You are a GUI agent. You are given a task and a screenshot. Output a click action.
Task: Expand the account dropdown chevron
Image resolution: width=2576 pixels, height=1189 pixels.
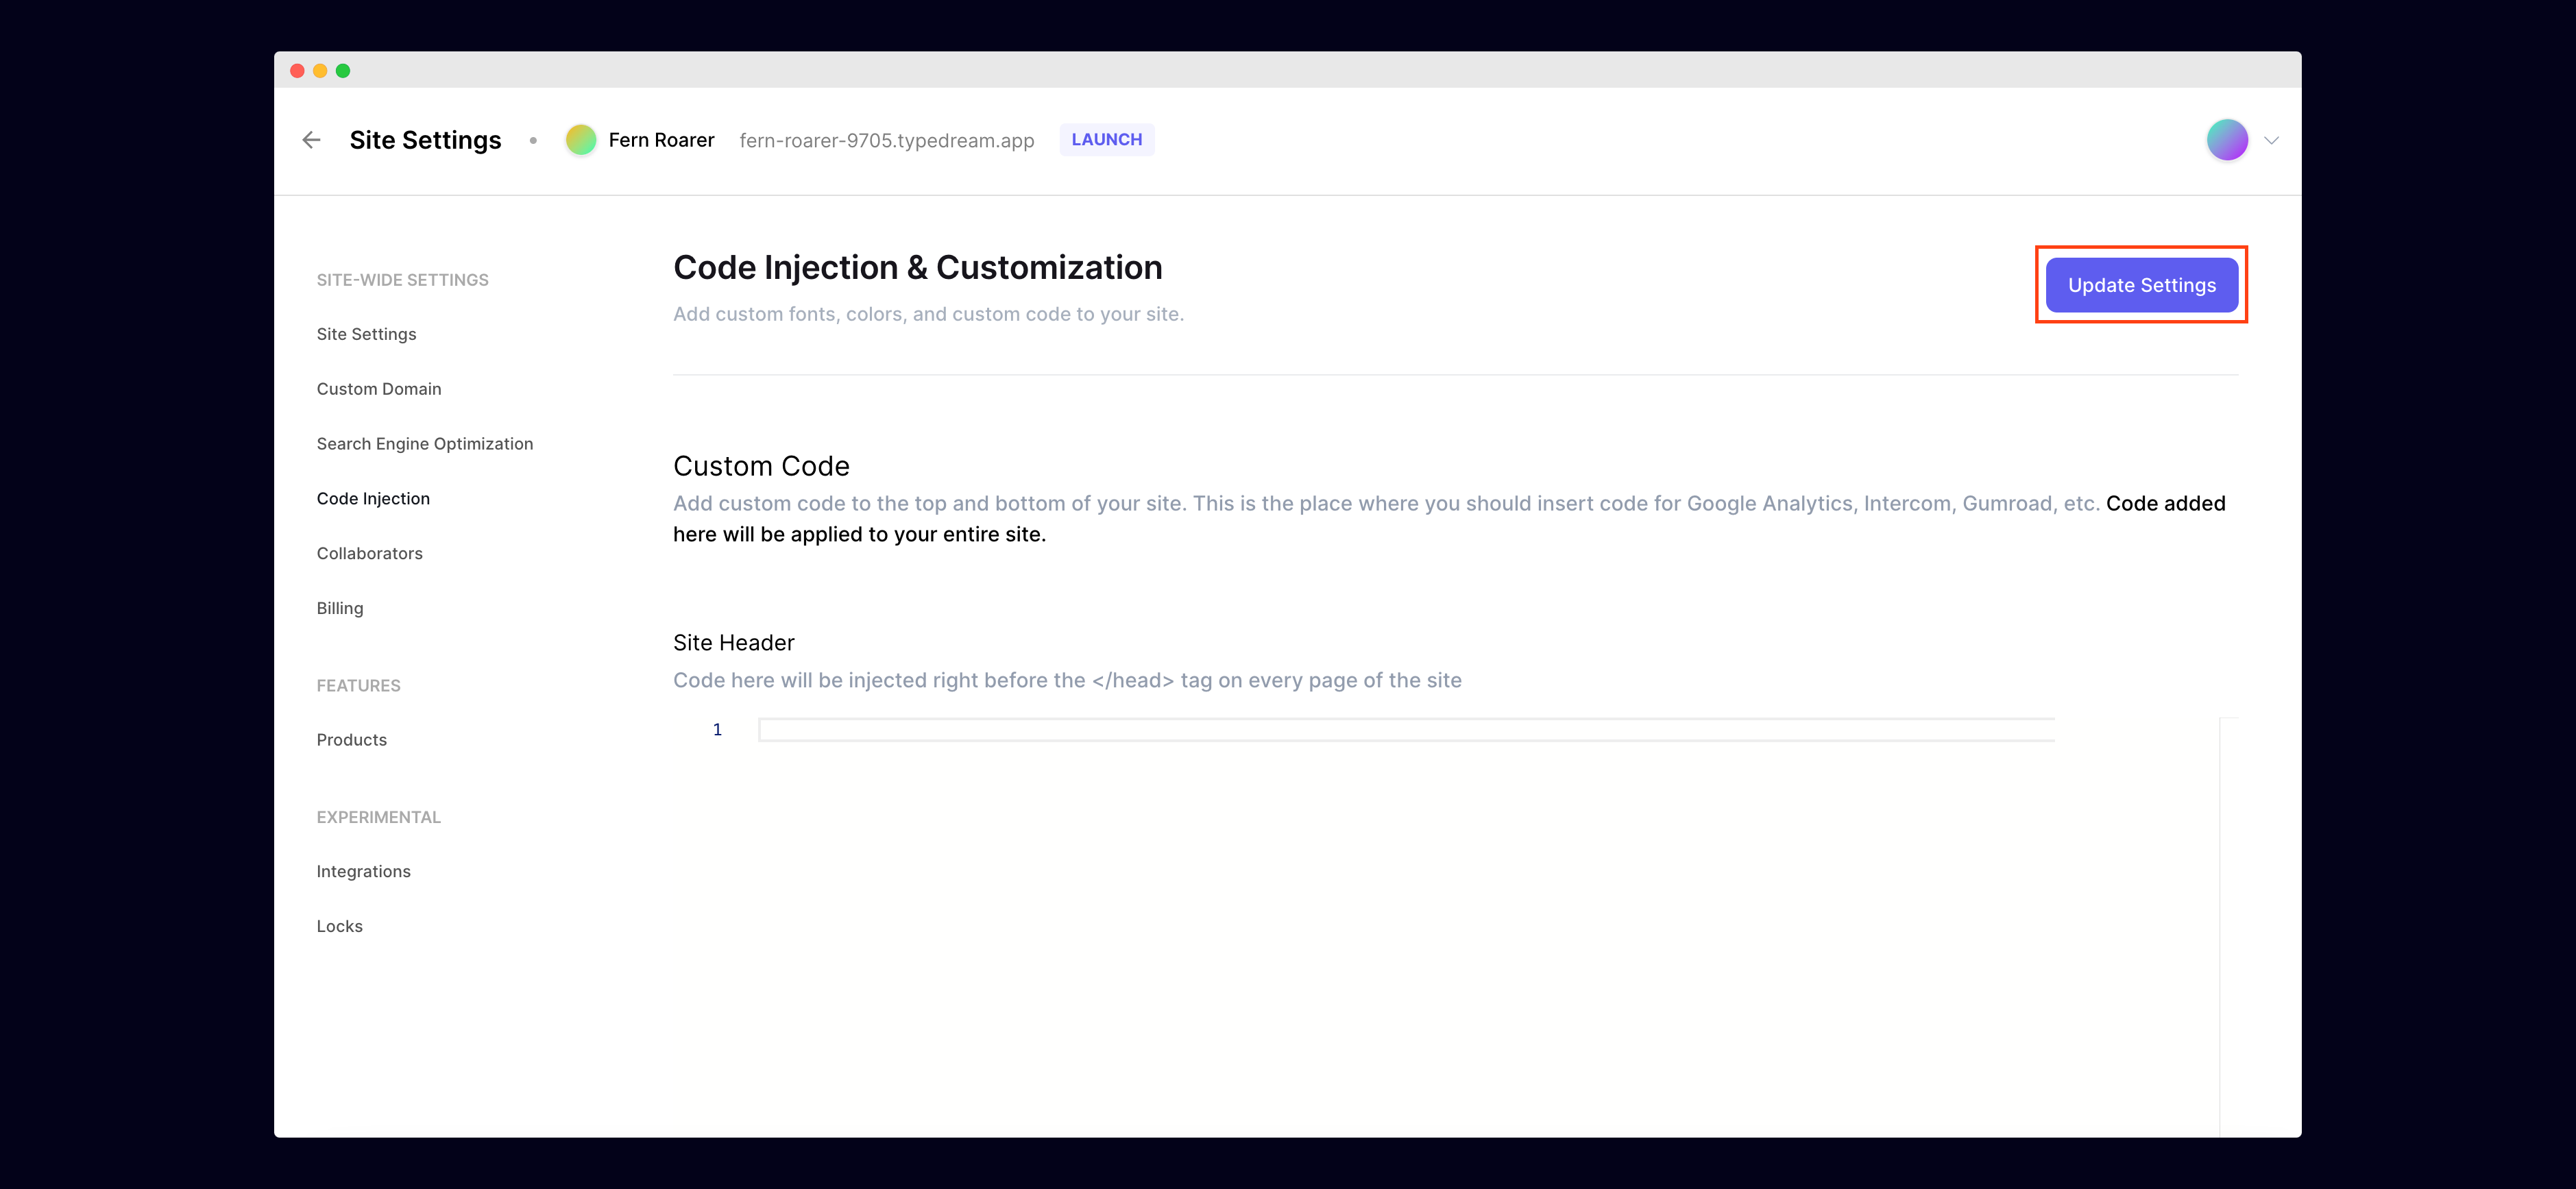[2271, 140]
